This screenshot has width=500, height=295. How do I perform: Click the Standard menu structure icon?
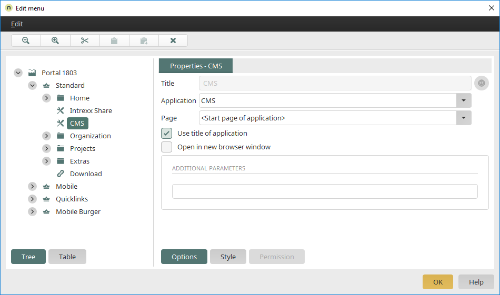(x=46, y=85)
